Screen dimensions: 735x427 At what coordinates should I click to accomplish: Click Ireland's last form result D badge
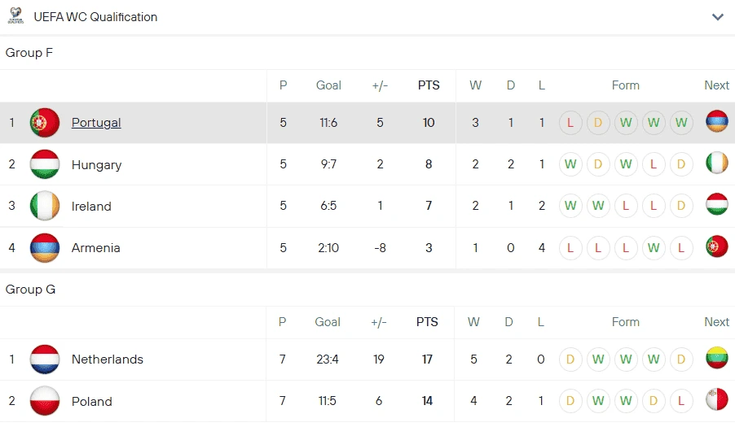(681, 206)
